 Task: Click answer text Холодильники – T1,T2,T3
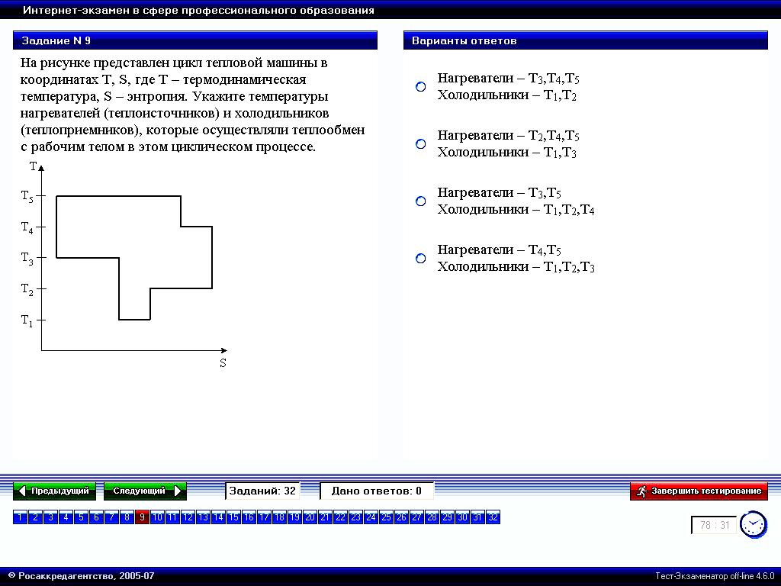[516, 267]
